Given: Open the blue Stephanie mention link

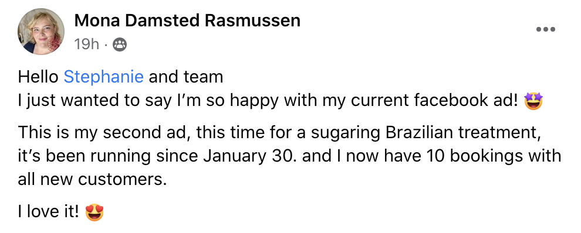Looking at the screenshot, I should pos(104,77).
